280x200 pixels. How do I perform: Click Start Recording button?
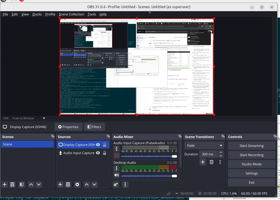[252, 155]
